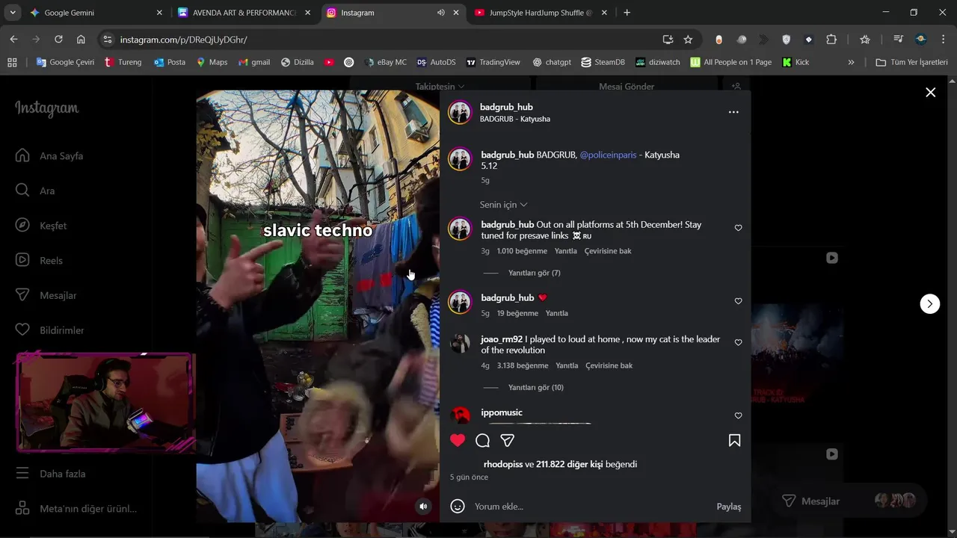This screenshot has height=538, width=957.
Task: Open 211.822 diğer kişi likes list
Action: 569,464
